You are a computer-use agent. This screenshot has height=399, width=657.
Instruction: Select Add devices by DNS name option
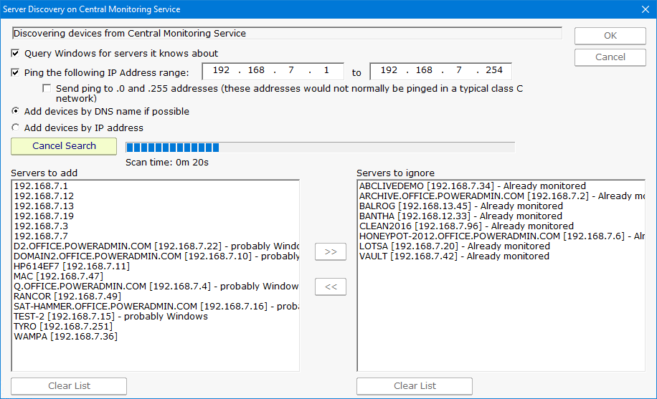(x=15, y=112)
